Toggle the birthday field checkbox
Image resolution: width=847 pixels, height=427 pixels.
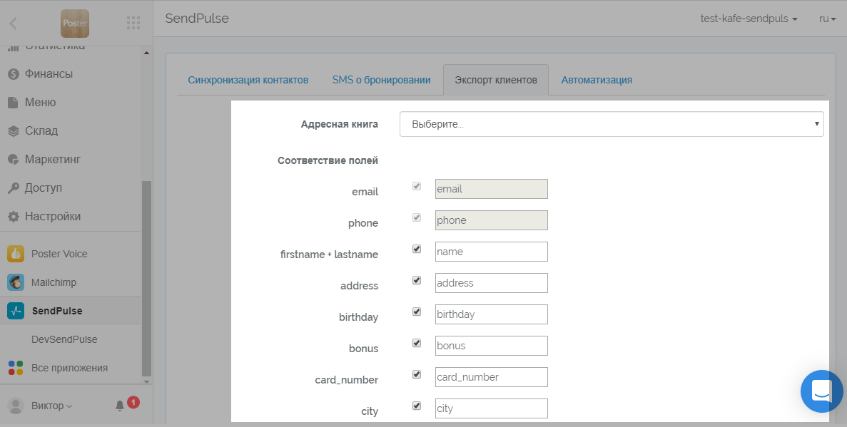417,312
